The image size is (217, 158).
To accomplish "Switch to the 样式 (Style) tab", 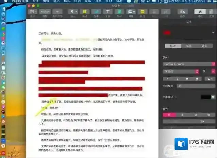I will tap(173, 46).
